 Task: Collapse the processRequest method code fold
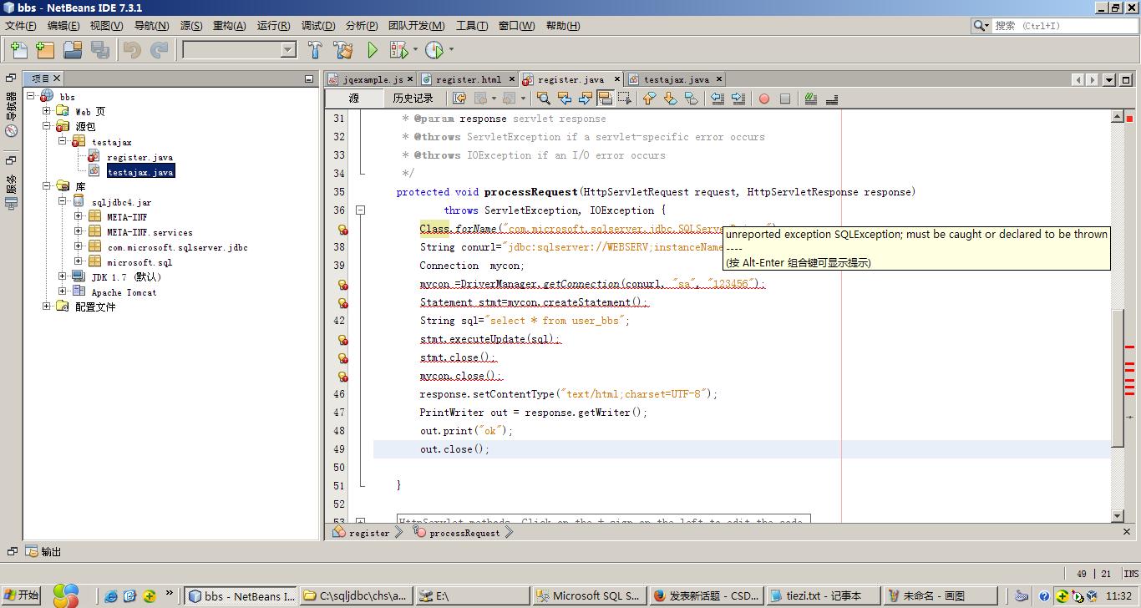click(361, 210)
